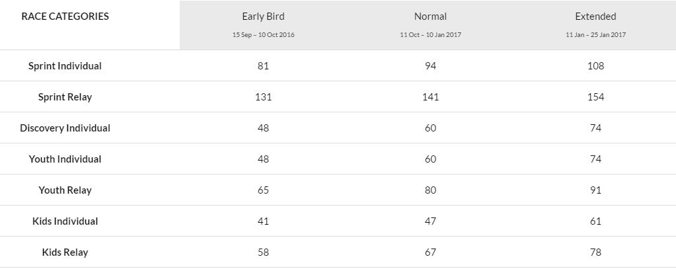The height and width of the screenshot is (269, 676).
Task: Click the RACE CATEGORIES heading
Action: tap(65, 17)
